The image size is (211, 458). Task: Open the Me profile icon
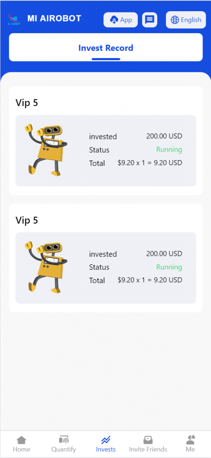(190, 440)
